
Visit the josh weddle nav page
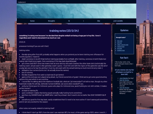[x=118, y=21]
